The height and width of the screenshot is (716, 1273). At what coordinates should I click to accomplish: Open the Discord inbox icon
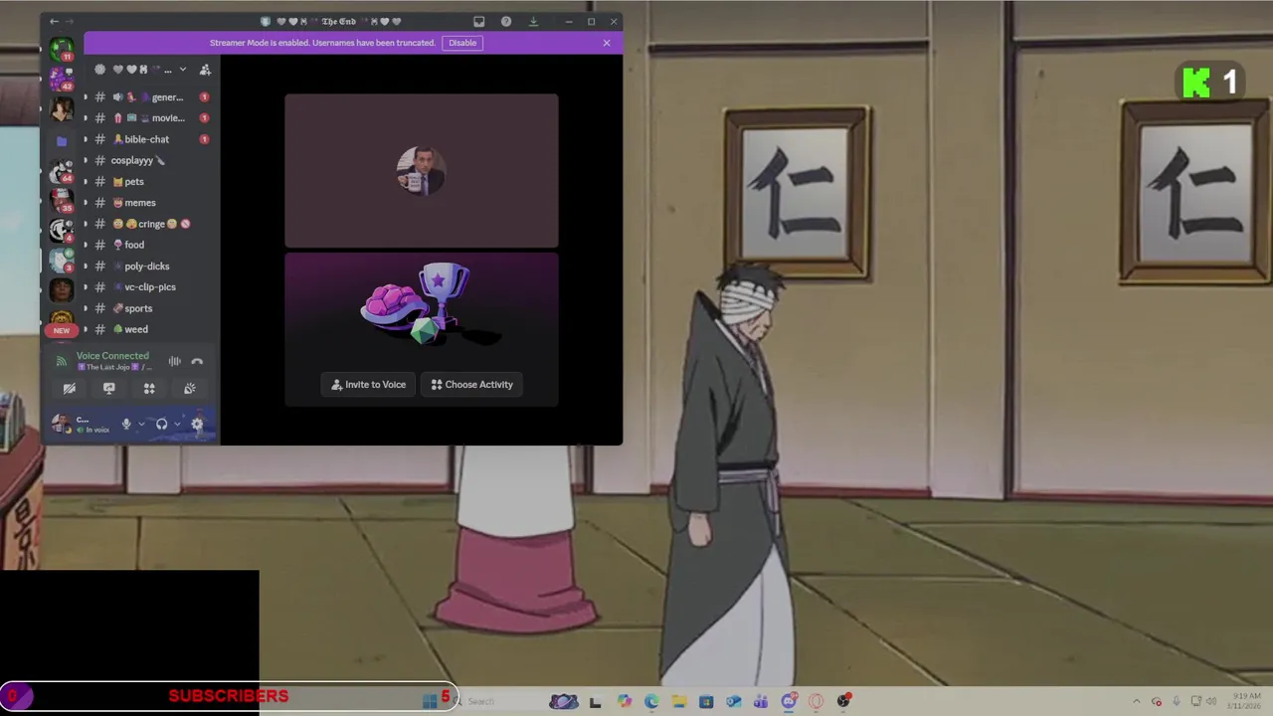pyautogui.click(x=478, y=21)
